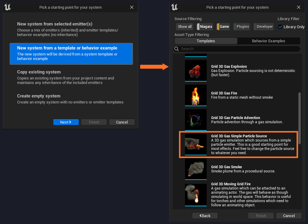This screenshot has height=224, width=308.
Task: Toggle the Library Only checkbox
Action: click(280, 27)
